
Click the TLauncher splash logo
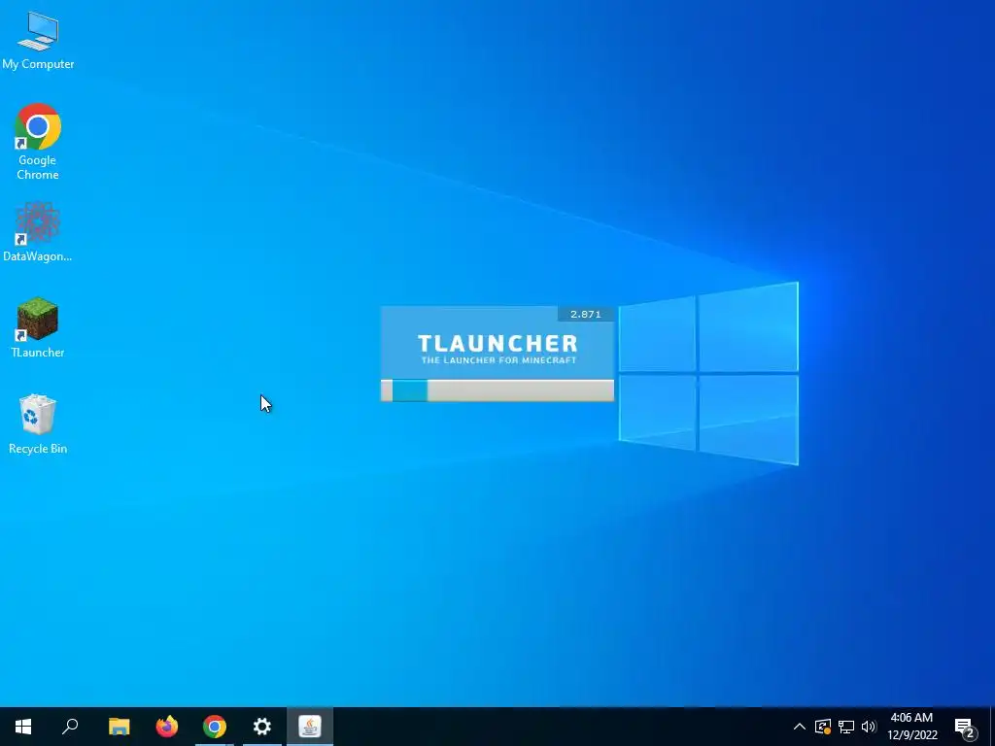coord(498,349)
